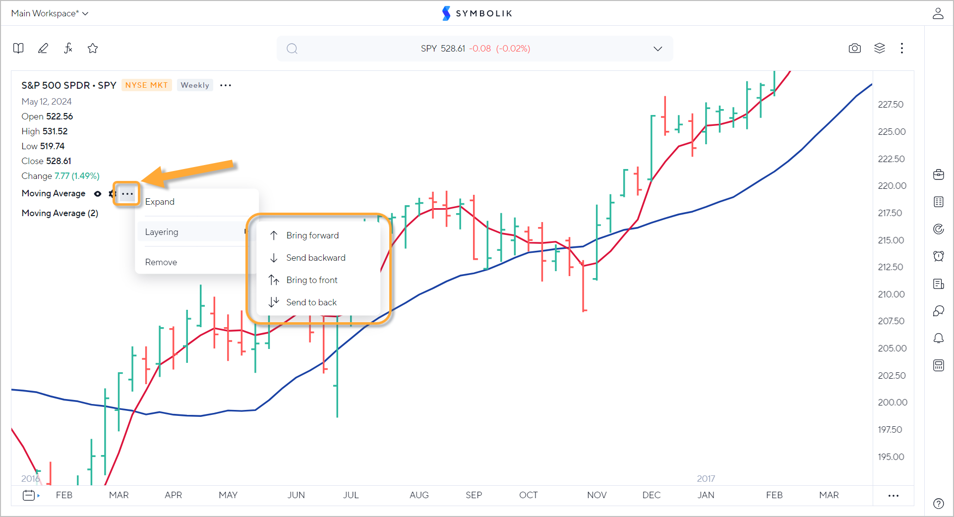This screenshot has height=517, width=954.
Task: Toggle Moving Average visibility eye icon
Action: point(98,194)
